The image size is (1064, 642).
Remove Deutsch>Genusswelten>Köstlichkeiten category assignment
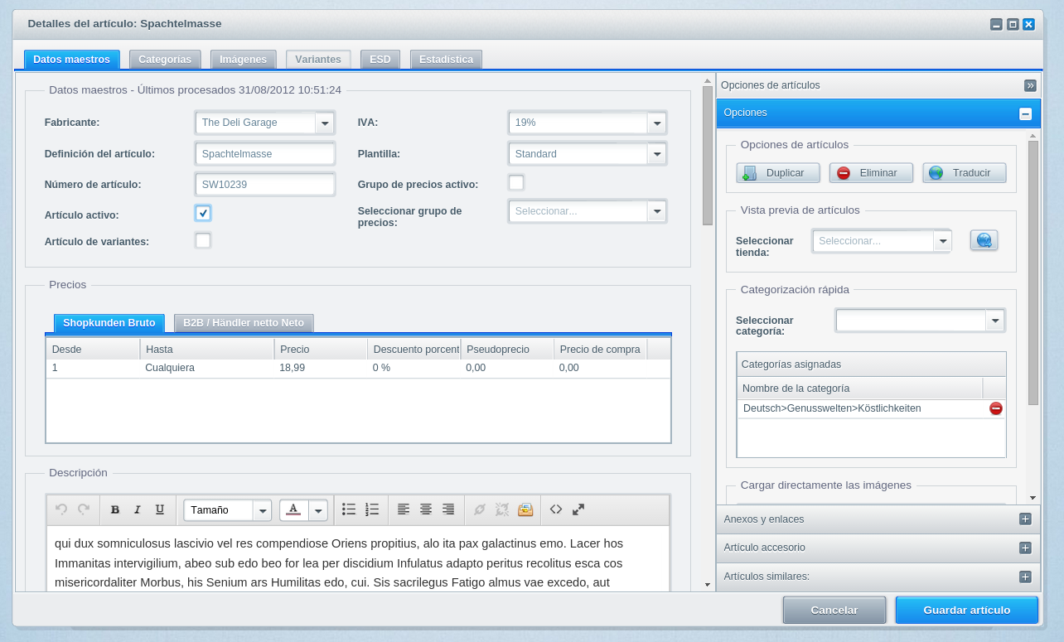coord(996,408)
